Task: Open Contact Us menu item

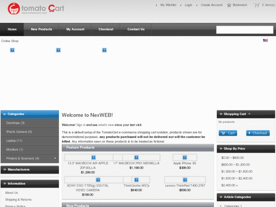Action: [136, 29]
